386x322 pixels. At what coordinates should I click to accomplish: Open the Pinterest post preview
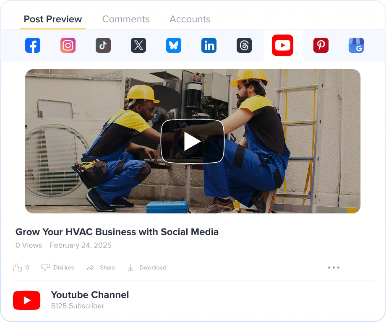[x=321, y=45]
